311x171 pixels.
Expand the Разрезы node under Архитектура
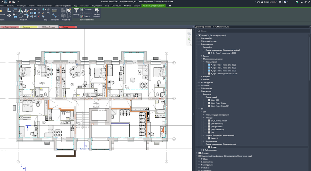[x=201, y=76]
